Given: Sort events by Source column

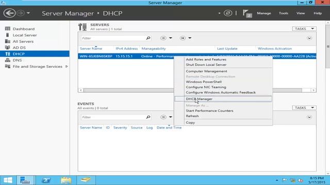Looking at the screenshot, I should [137, 127].
